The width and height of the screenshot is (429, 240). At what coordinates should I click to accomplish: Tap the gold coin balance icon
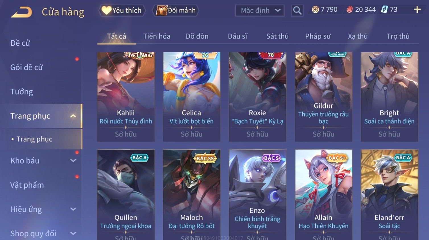[x=315, y=10]
